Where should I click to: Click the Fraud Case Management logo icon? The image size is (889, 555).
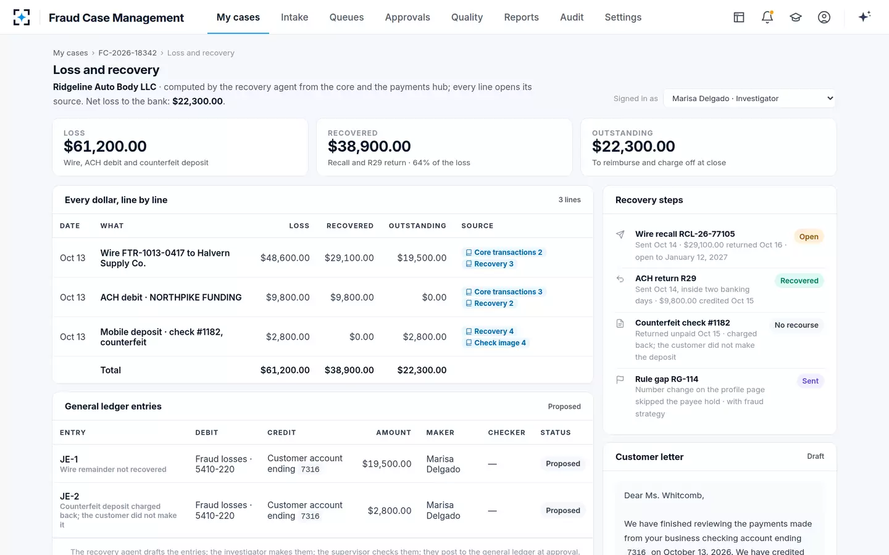[x=22, y=17]
